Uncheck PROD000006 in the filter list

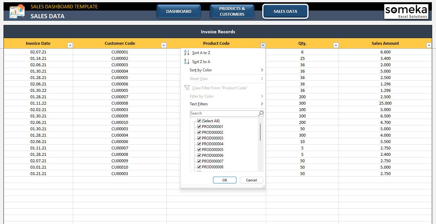tap(199, 155)
